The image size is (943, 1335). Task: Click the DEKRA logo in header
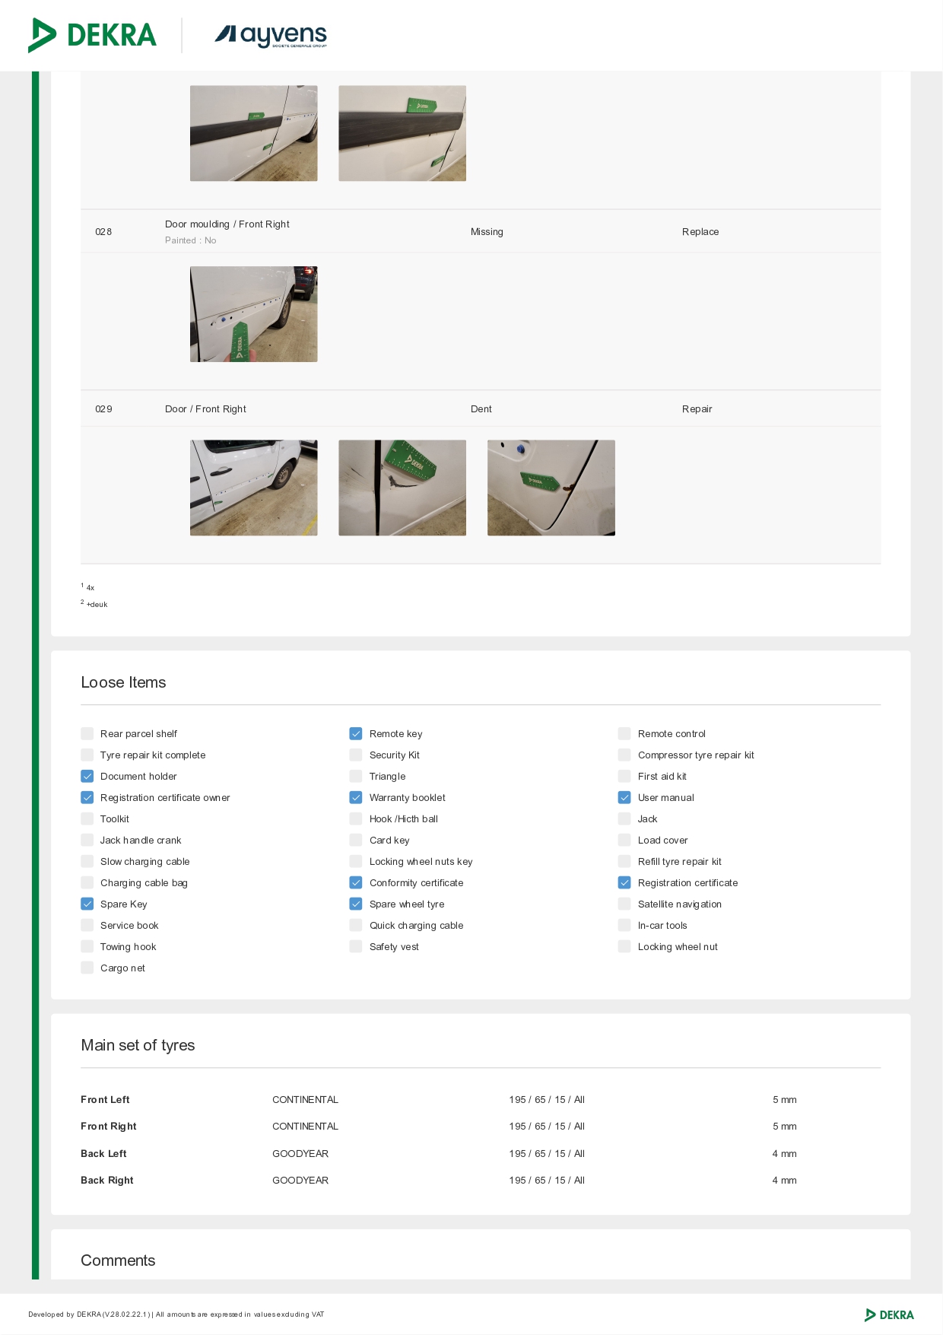tap(92, 35)
